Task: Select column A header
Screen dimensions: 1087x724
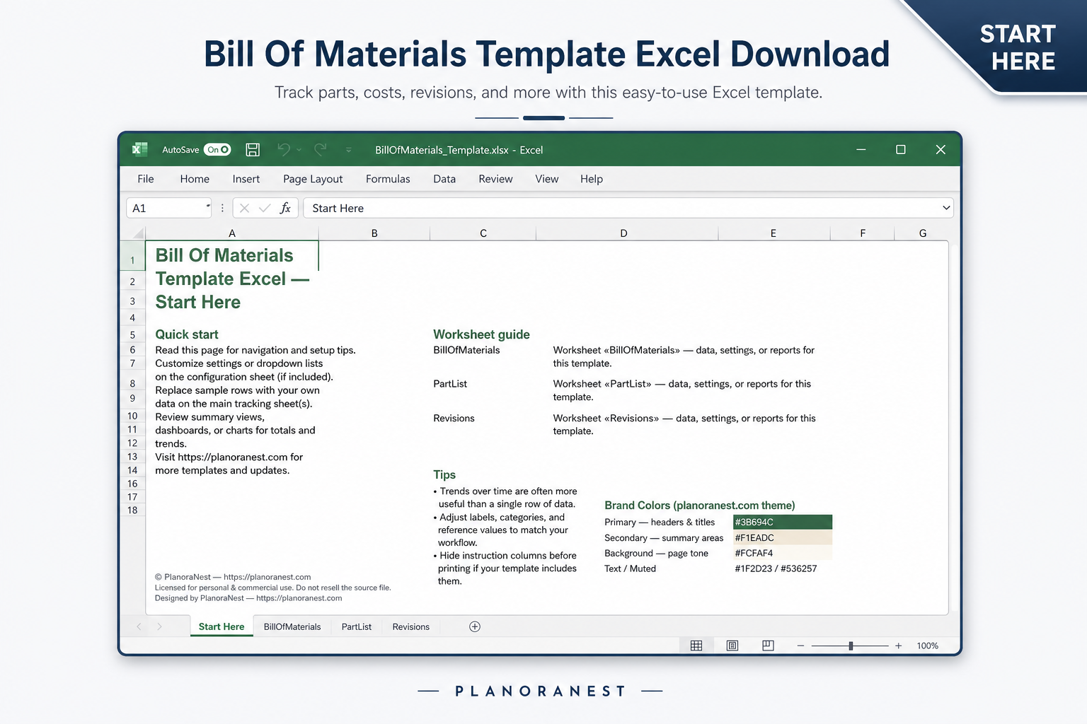Action: pyautogui.click(x=232, y=233)
